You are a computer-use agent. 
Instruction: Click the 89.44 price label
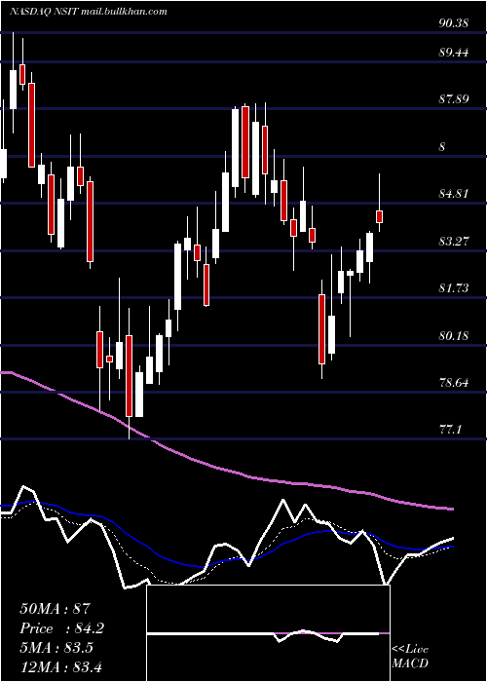[x=454, y=53]
